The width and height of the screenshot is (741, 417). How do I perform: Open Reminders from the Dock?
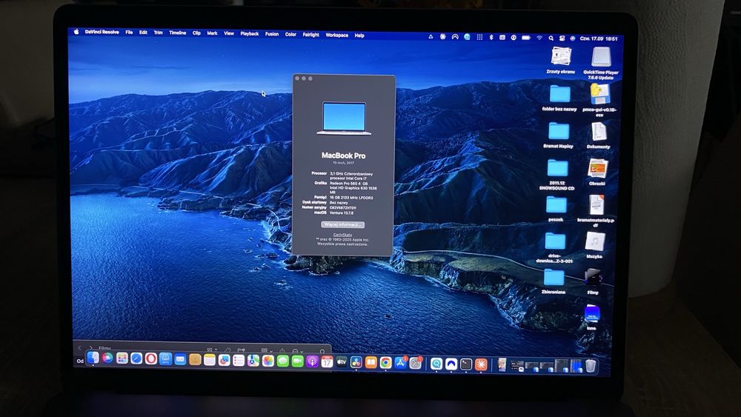[239, 361]
